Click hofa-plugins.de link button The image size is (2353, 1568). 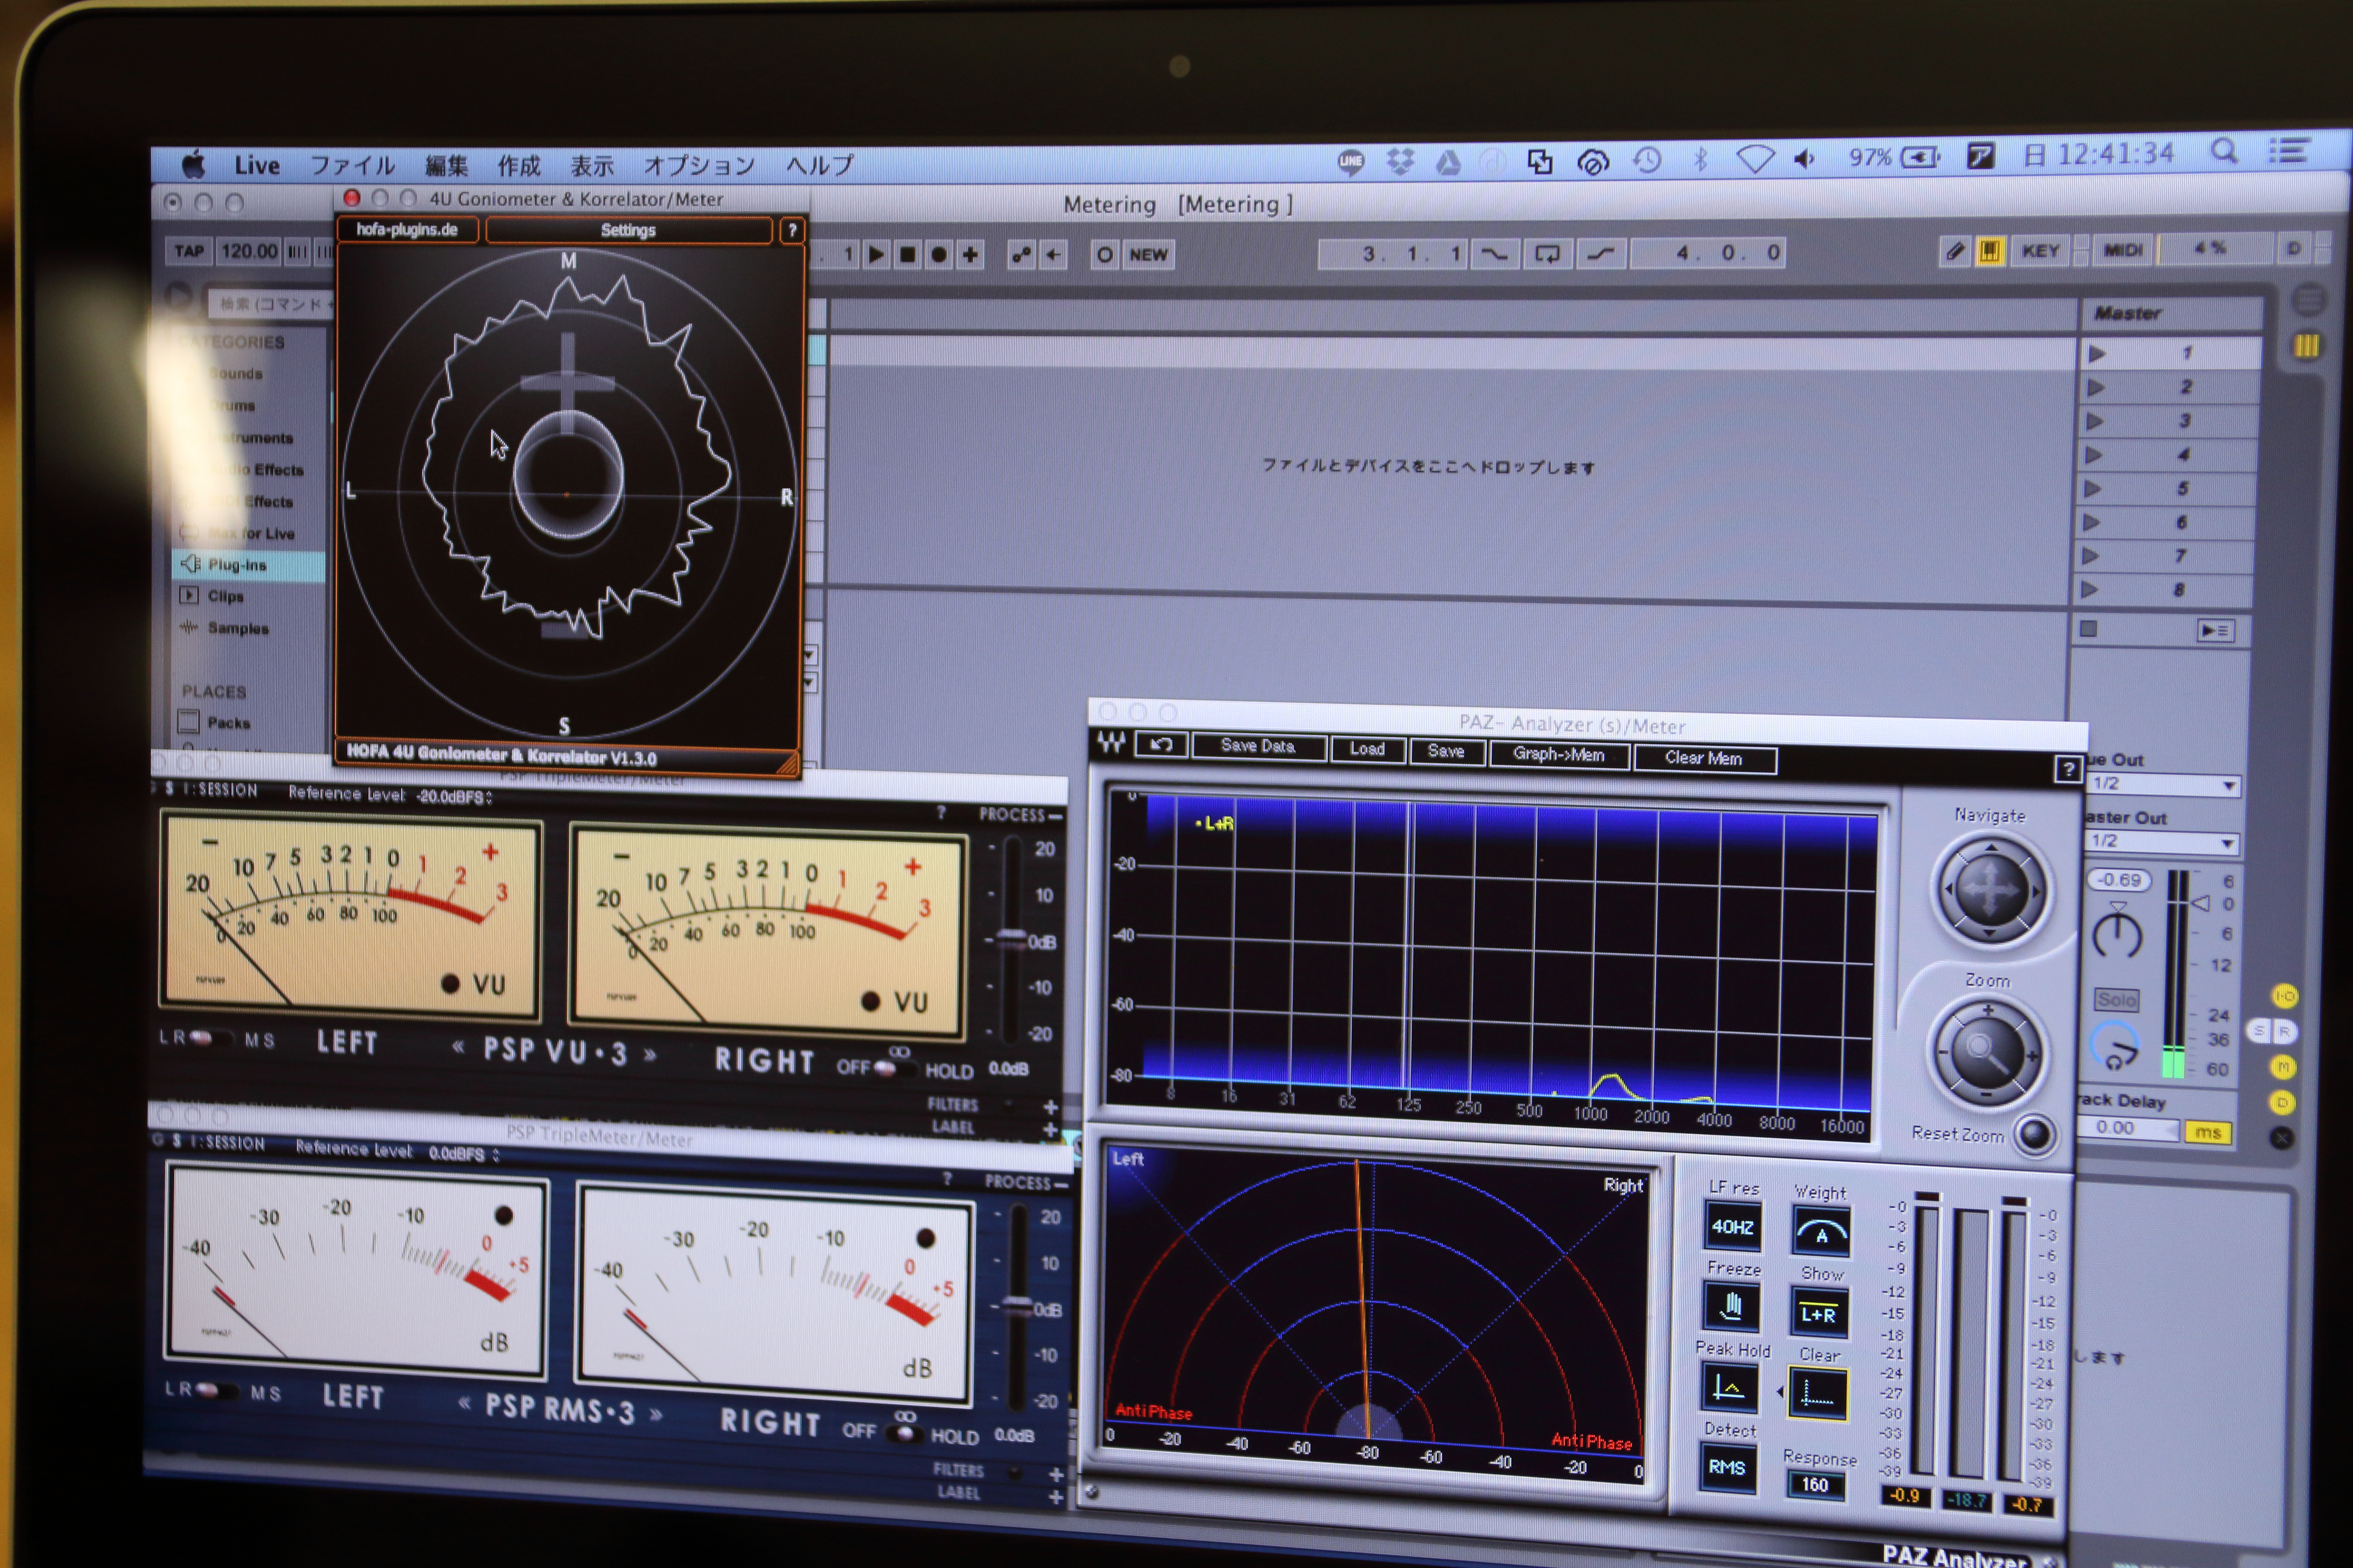coord(406,229)
